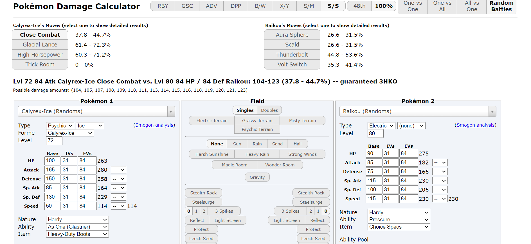Set 3 Spikes on Pokémon 1's side
This screenshot has height=244, width=531.
pos(224,211)
